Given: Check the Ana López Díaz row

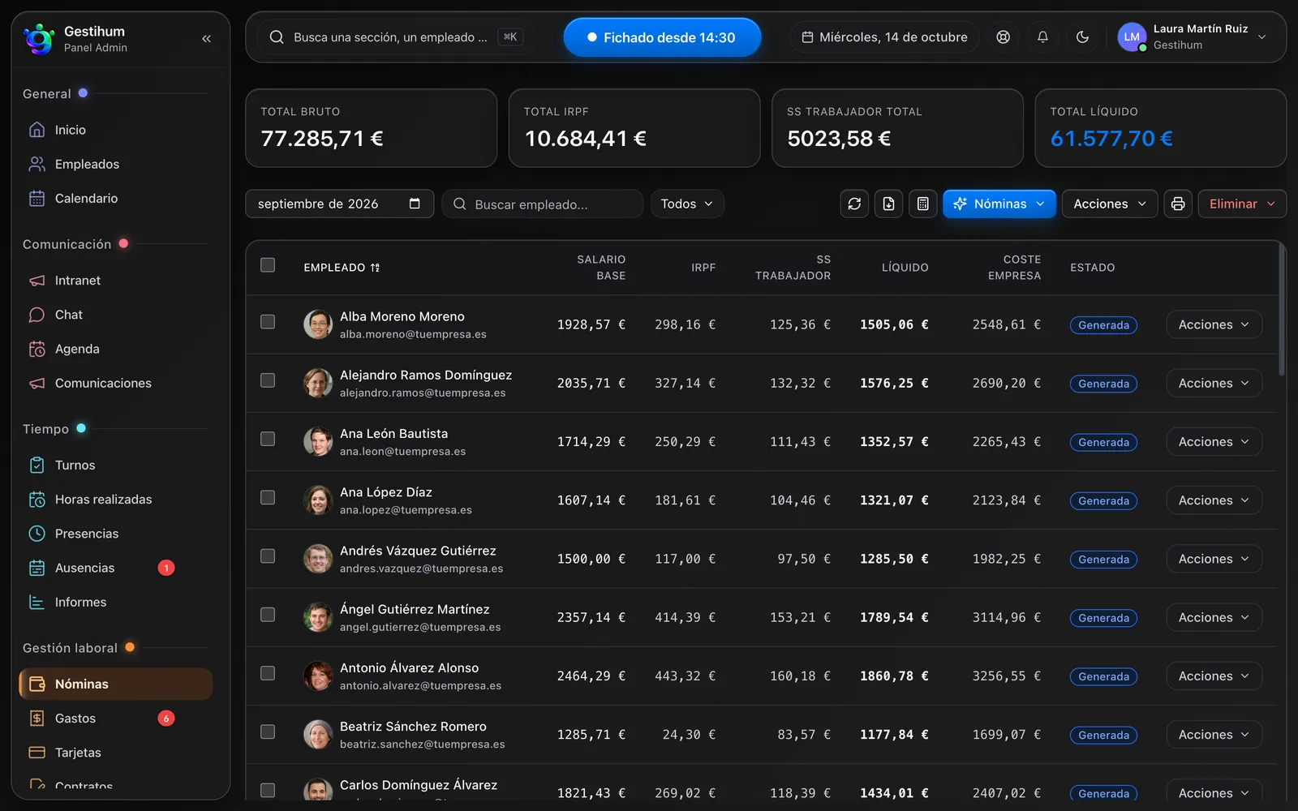Looking at the screenshot, I should point(268,497).
